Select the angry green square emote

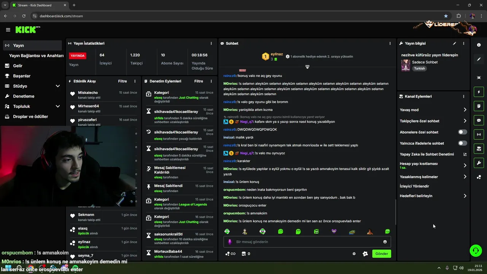pos(316,231)
